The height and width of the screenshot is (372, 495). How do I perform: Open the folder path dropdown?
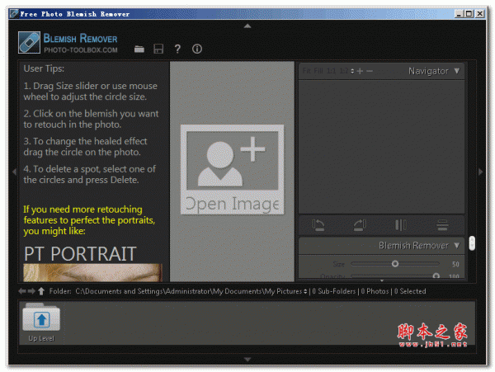tap(305, 291)
